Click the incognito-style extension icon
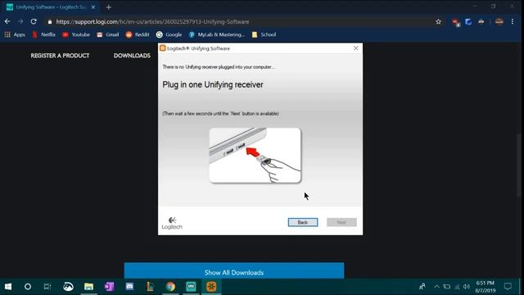The image size is (524, 295). [x=481, y=22]
